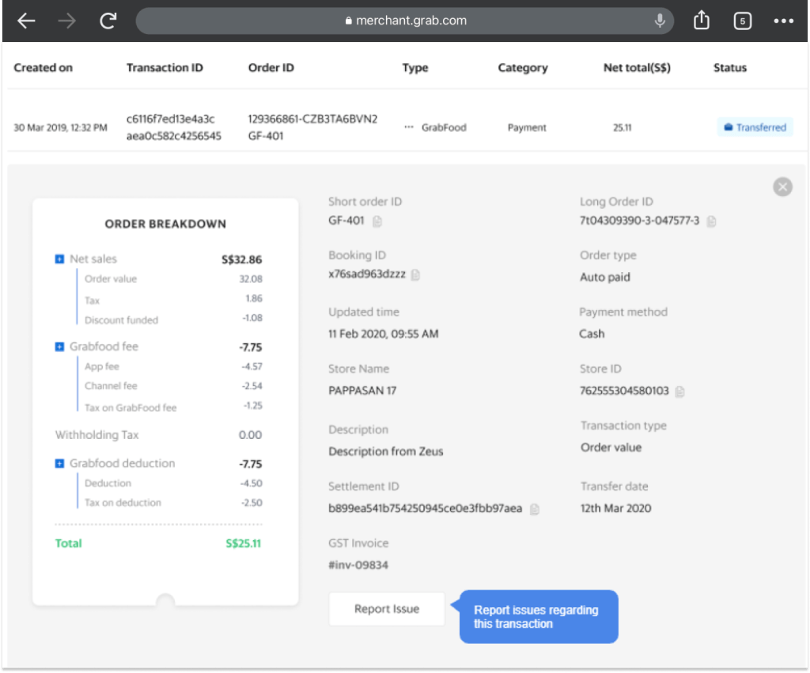Open the browser more options menu
Viewport: 810px width, 673px height.
click(x=783, y=21)
